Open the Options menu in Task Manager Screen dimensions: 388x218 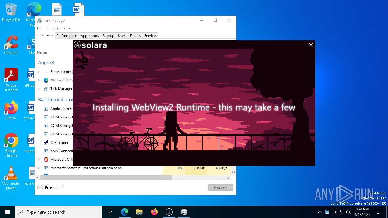pos(53,28)
